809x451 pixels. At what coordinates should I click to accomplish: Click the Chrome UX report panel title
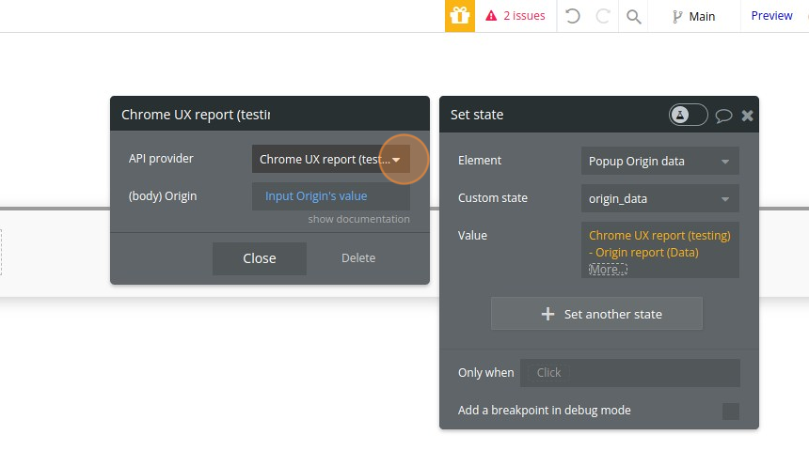pos(196,115)
